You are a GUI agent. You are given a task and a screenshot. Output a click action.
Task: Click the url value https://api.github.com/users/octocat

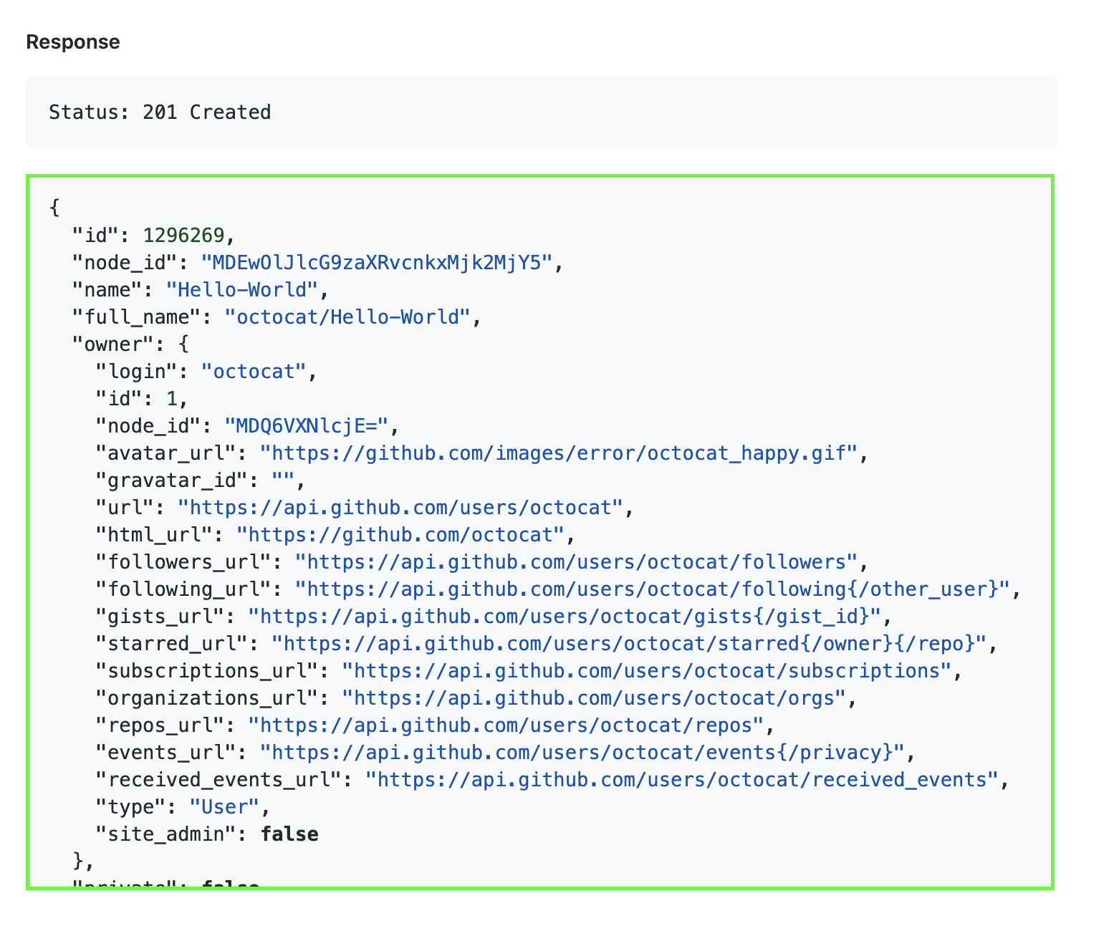tap(400, 507)
